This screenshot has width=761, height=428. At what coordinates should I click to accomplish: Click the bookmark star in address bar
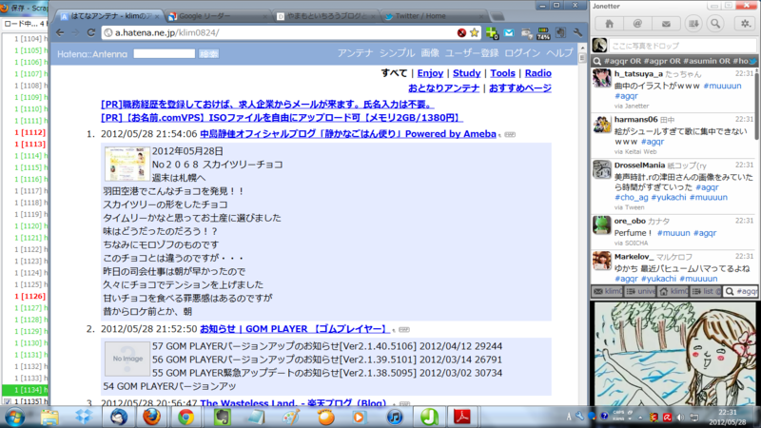click(474, 32)
